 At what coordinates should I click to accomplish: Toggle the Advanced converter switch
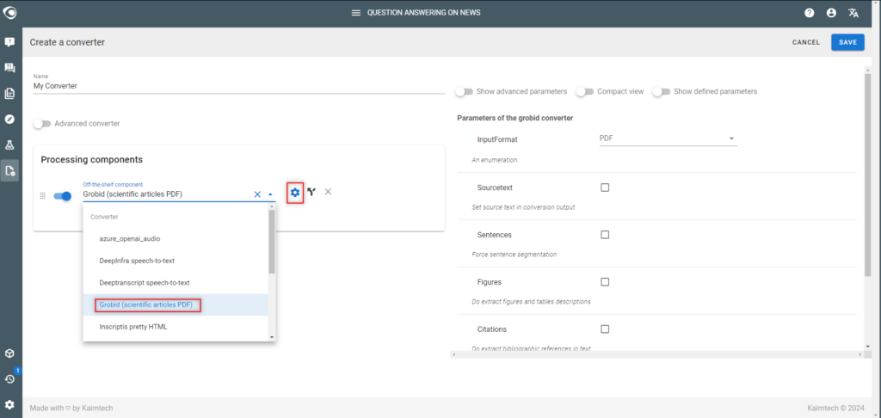point(42,124)
